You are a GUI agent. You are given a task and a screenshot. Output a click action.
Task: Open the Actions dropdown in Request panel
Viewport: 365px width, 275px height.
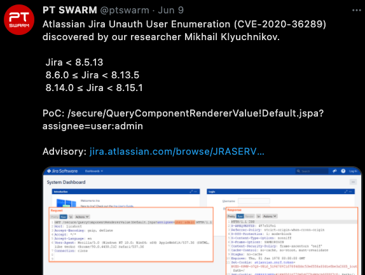coord(81,216)
